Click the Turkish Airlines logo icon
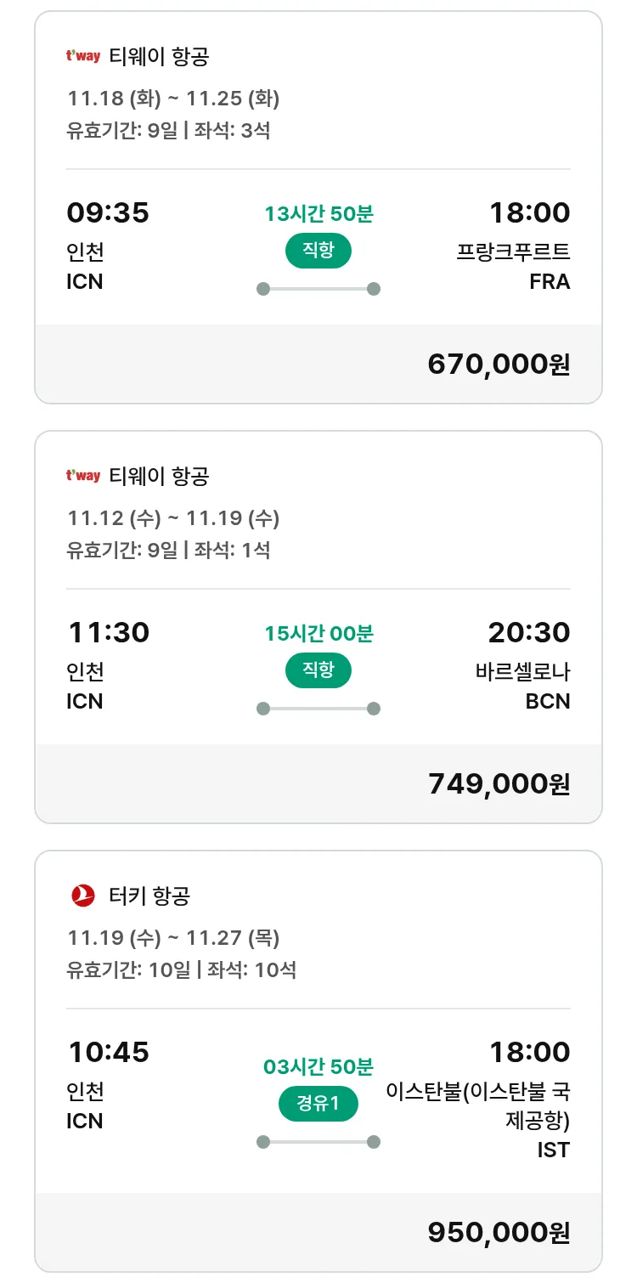The height and width of the screenshot is (1283, 637). [x=83, y=895]
